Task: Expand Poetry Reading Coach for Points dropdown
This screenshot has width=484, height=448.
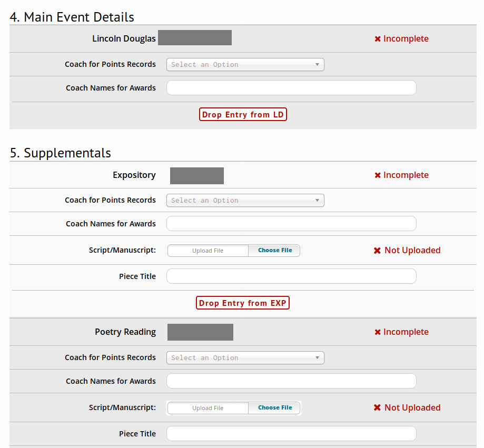Action: (245, 358)
